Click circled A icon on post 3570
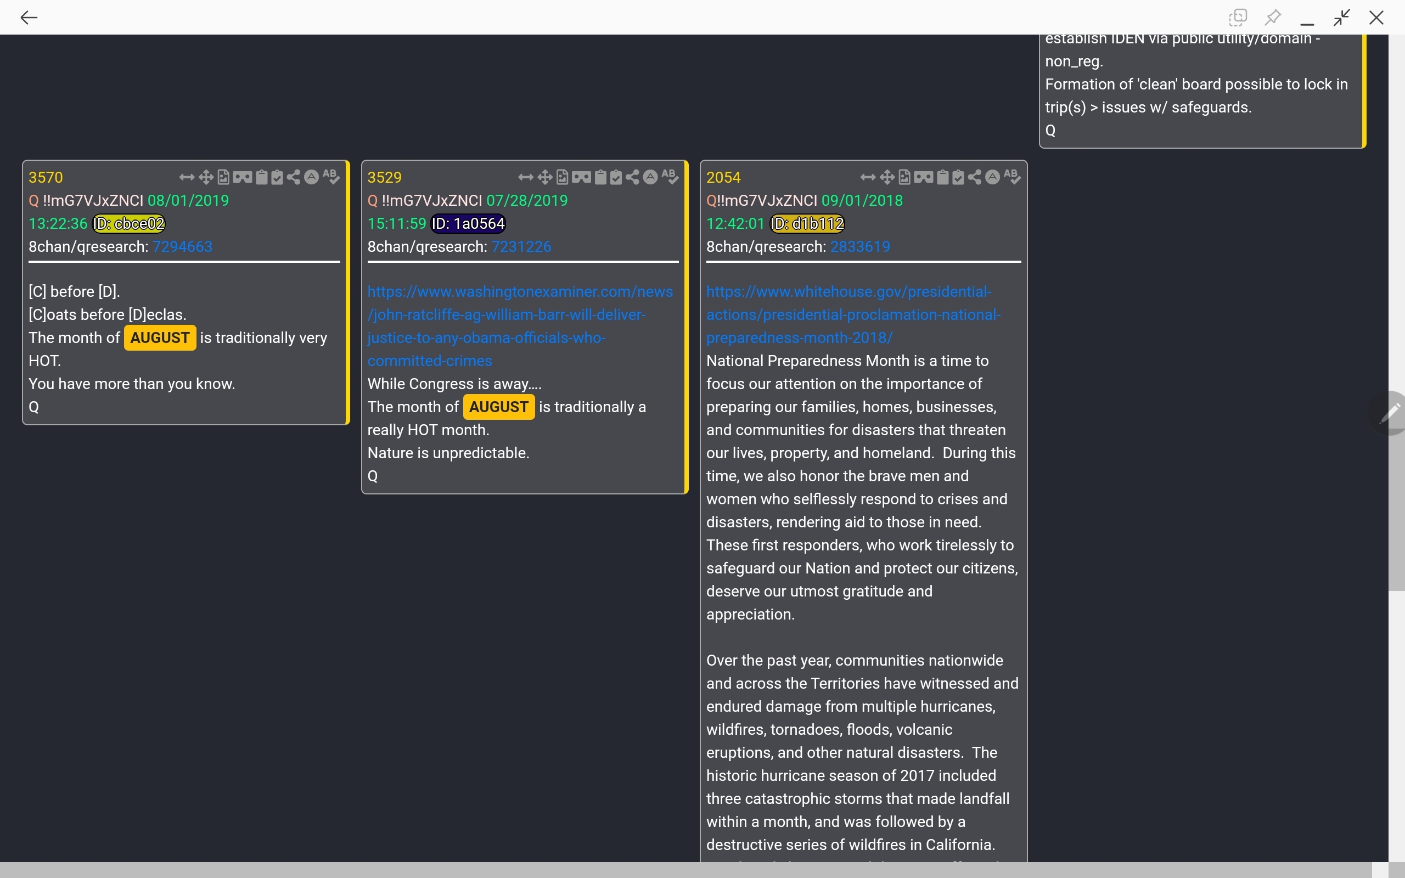 (x=312, y=177)
